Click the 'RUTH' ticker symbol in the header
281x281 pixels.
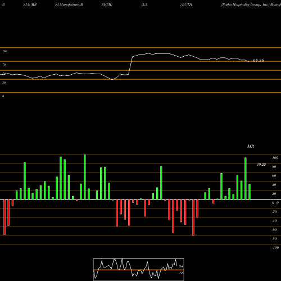[187, 4]
